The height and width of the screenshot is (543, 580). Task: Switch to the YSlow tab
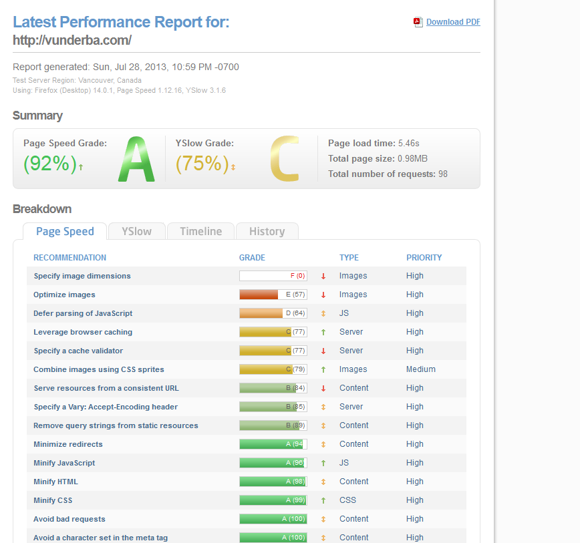point(136,231)
